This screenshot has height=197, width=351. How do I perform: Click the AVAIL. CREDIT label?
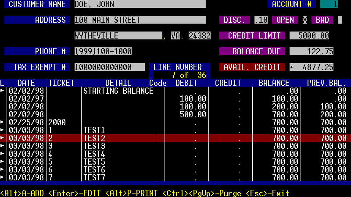(x=252, y=67)
